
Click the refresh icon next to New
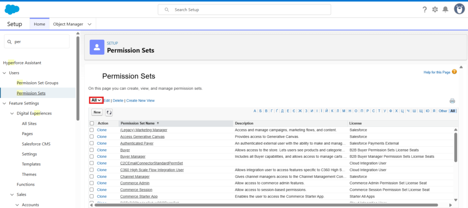109,112
